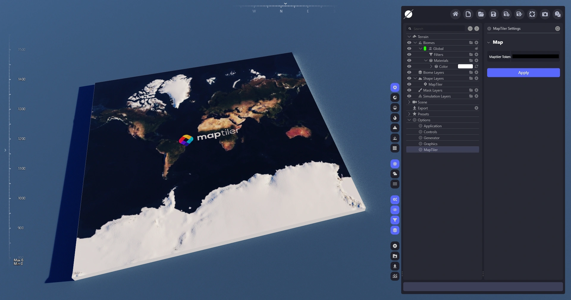This screenshot has width=571, height=300.
Task: Click the grid icon in the side toolbar
Action: click(395, 148)
